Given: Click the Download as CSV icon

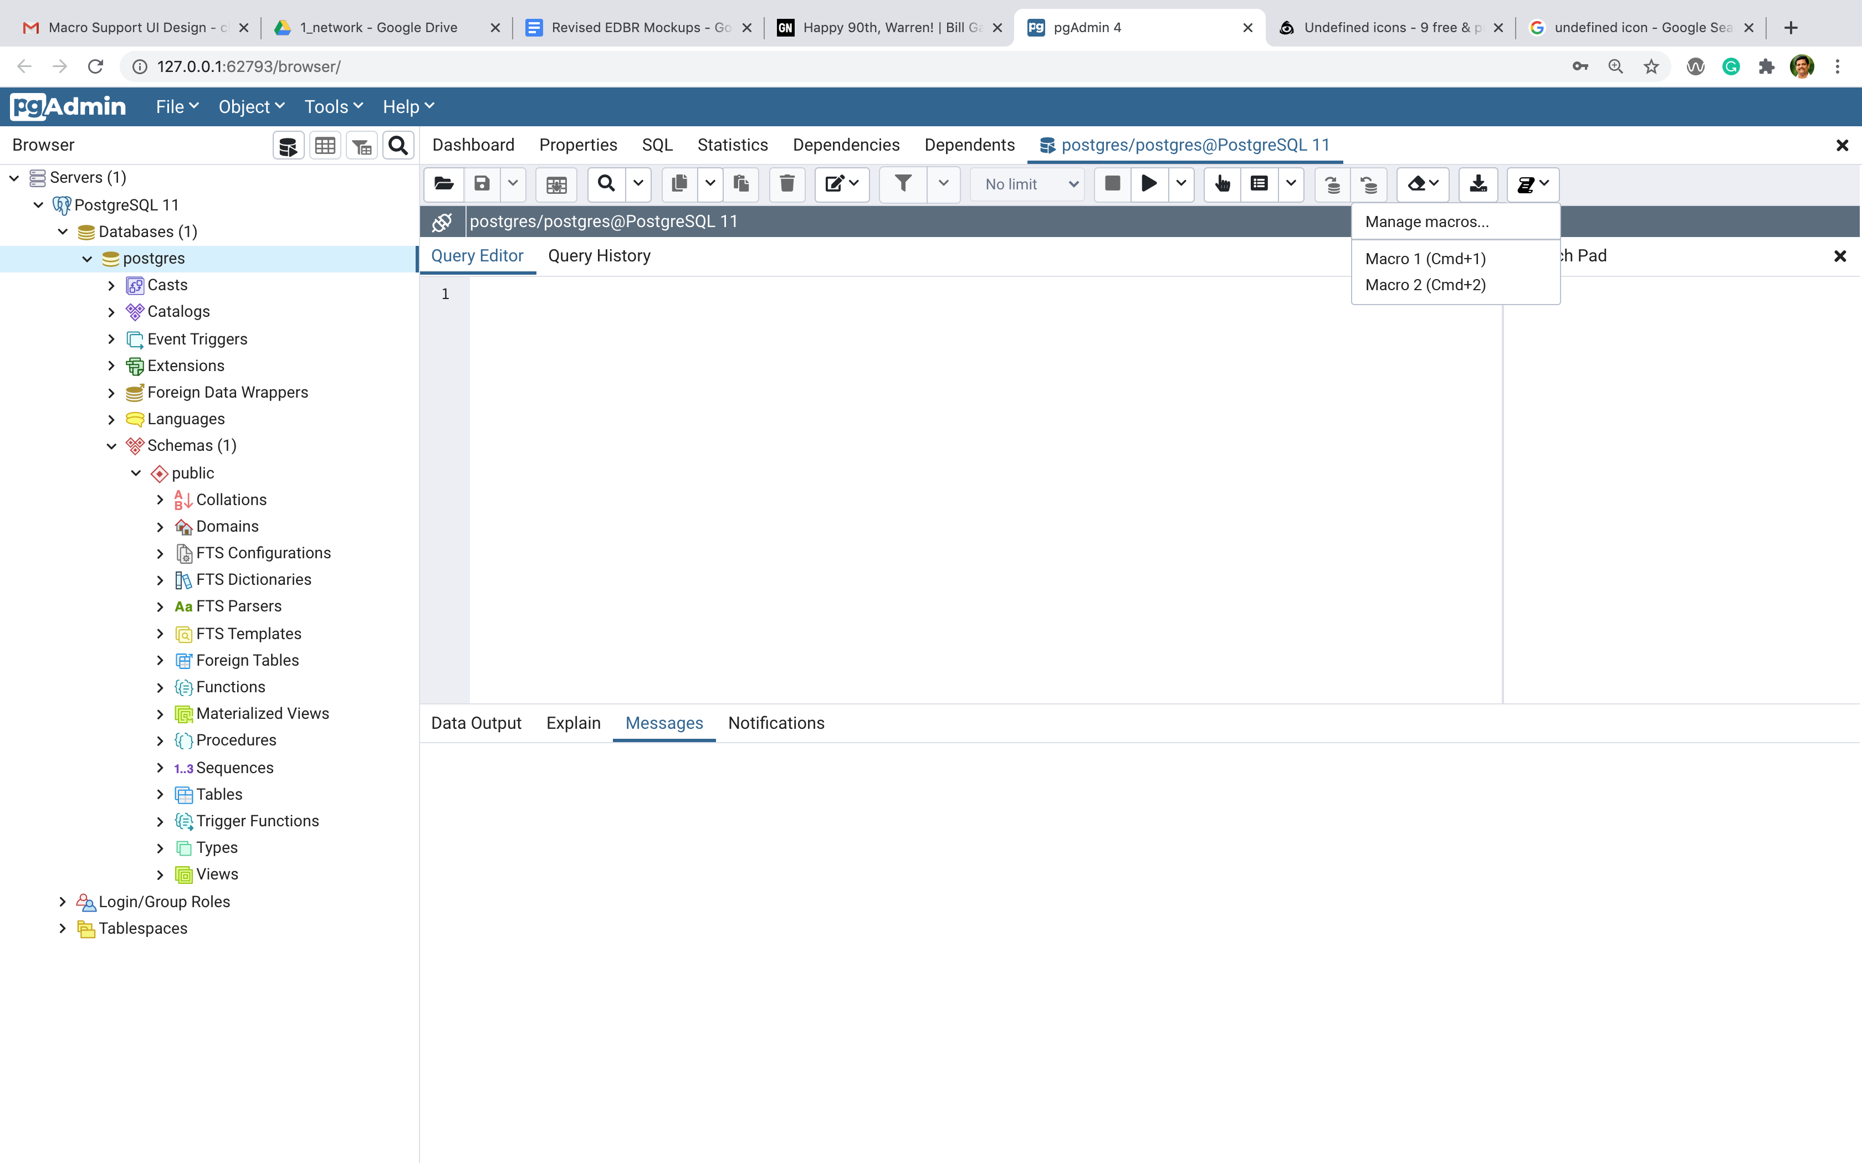Looking at the screenshot, I should 1478,184.
